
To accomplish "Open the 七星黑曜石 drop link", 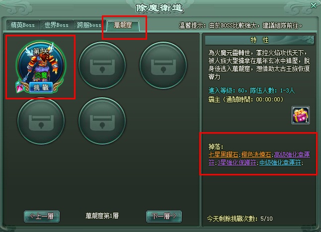I will [223, 155].
